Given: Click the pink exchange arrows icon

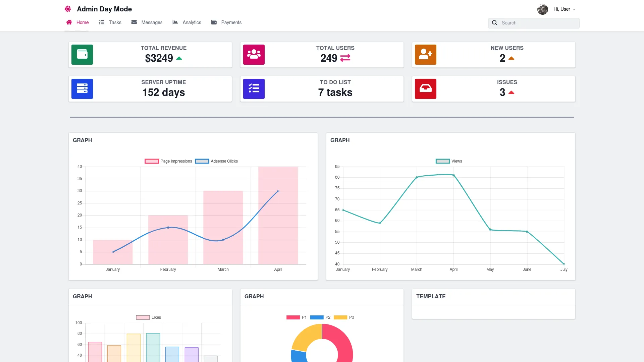Looking at the screenshot, I should point(345,58).
